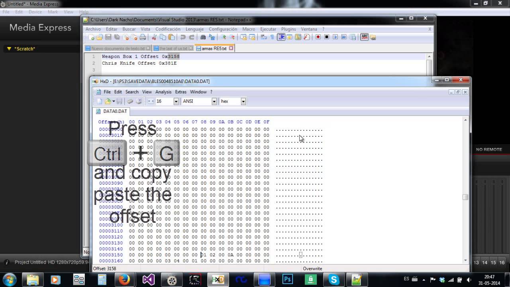Open HxD Analysis menu
The image size is (510, 287).
(163, 92)
